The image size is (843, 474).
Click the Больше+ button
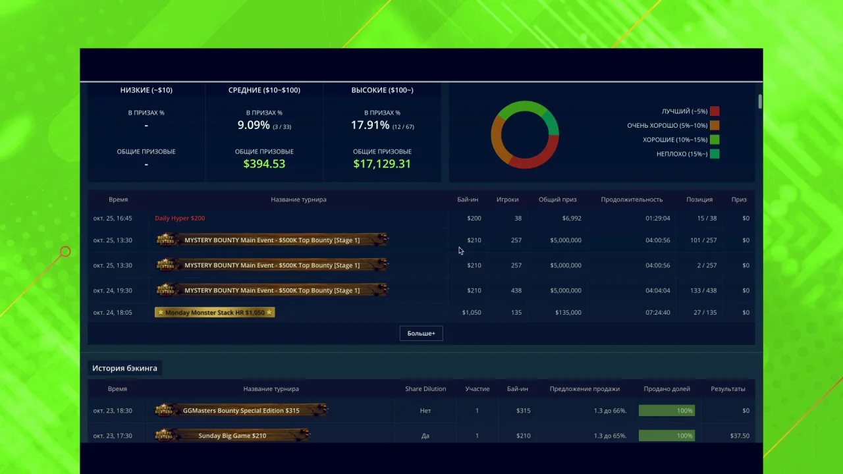click(x=421, y=333)
